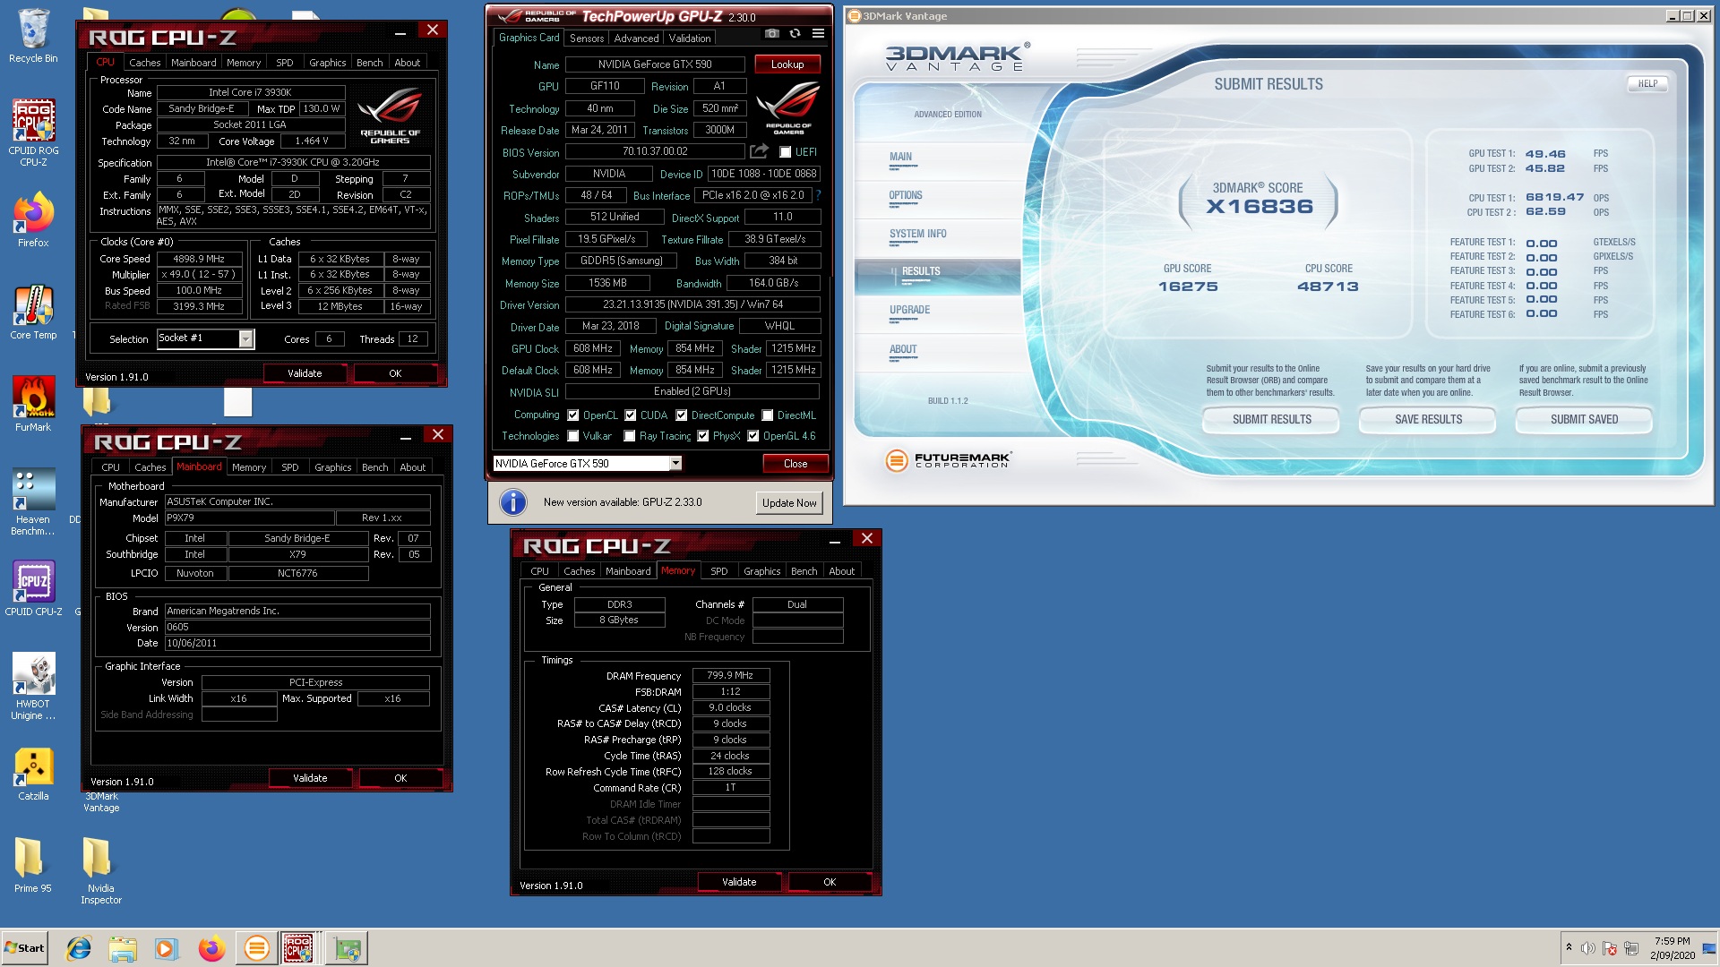Click the 3DMark score X16836
Image resolution: width=1720 pixels, height=967 pixels.
(x=1260, y=207)
